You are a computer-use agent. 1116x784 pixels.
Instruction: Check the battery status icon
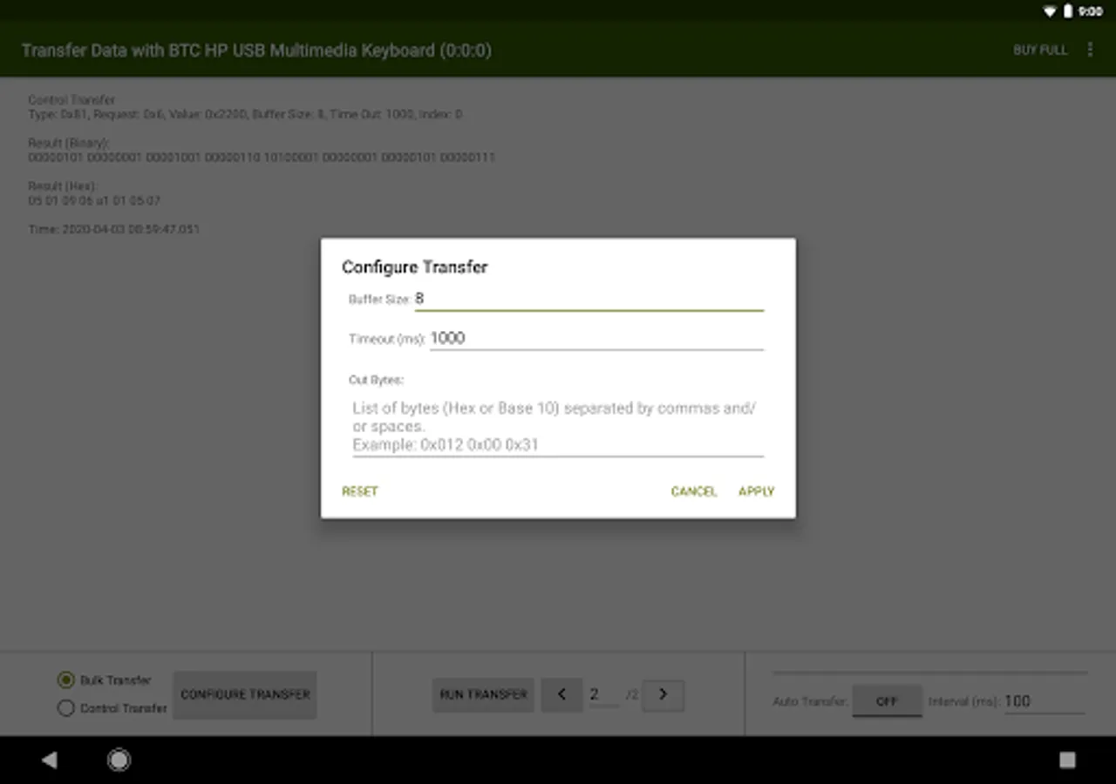[x=1068, y=11]
